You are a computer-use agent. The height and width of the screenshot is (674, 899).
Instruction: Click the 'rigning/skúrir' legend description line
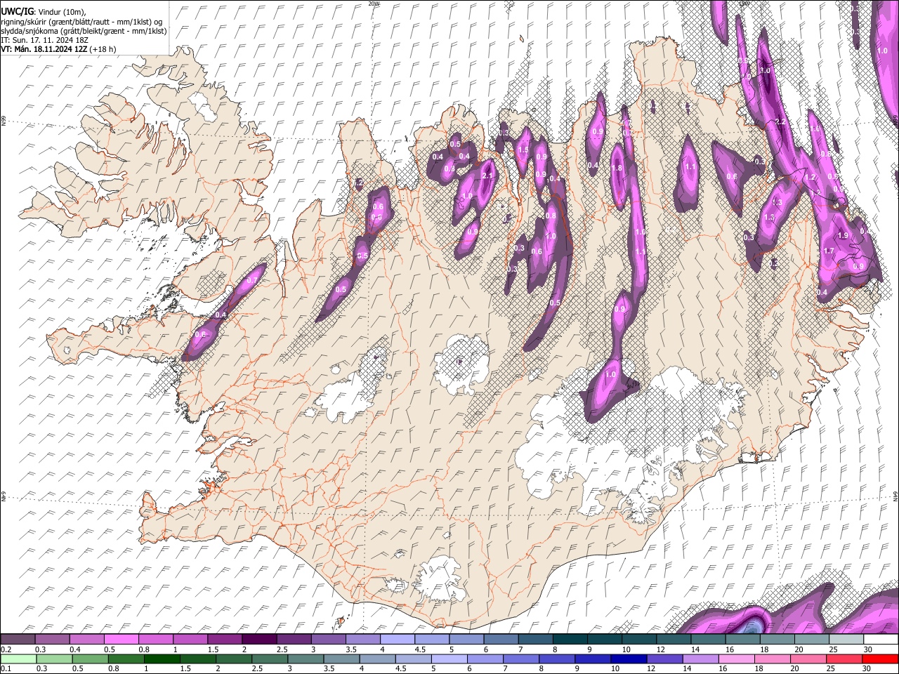[x=81, y=21]
